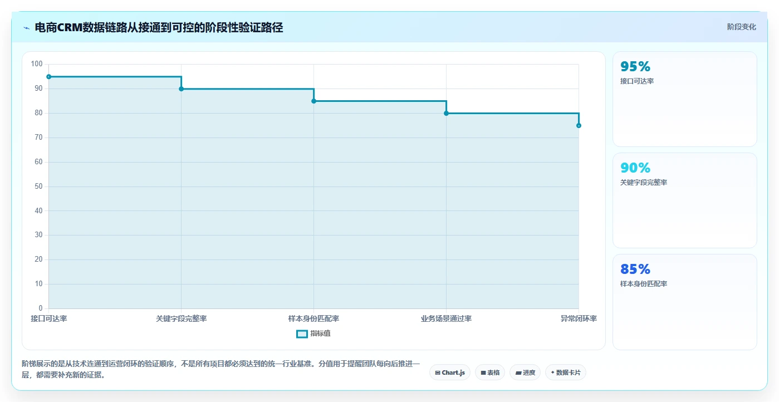Screen dimensions: 779x402
Task: Click the bar icon in 进度 tag
Action: tap(518, 372)
